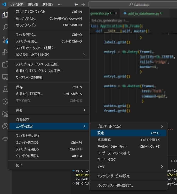Open the Remote Explorer icon
Image resolution: width=177 pixels, height=194 pixels.
tap(5, 77)
